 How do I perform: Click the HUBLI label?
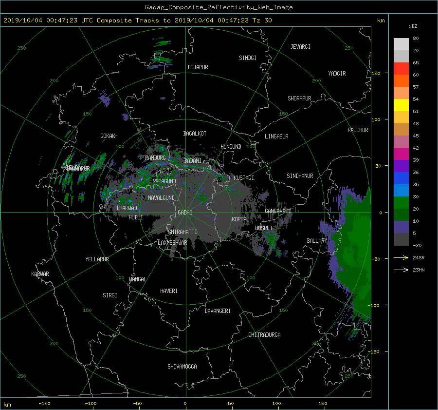[136, 217]
